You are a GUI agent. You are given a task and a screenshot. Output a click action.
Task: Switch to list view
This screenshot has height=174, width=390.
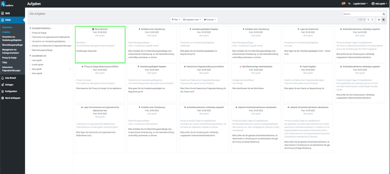tap(379, 19)
